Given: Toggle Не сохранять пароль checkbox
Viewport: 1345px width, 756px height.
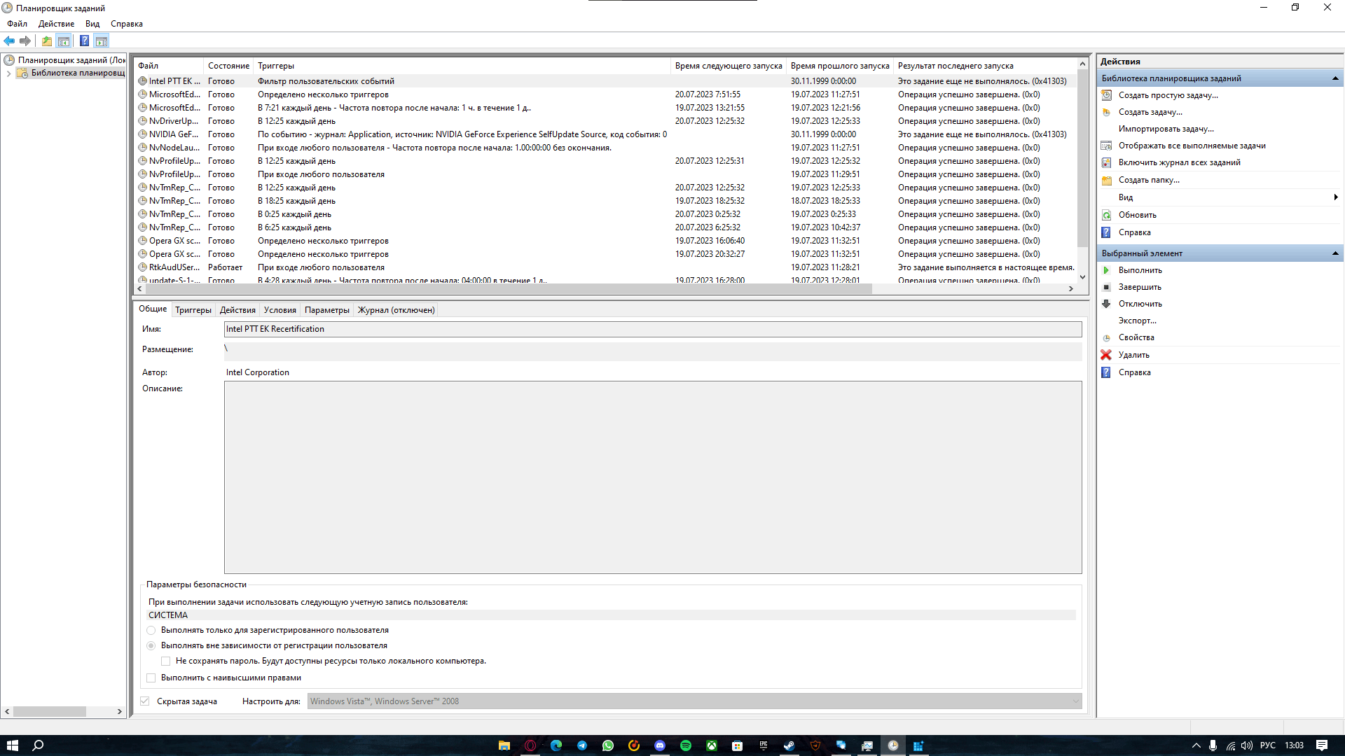Looking at the screenshot, I should tap(165, 661).
